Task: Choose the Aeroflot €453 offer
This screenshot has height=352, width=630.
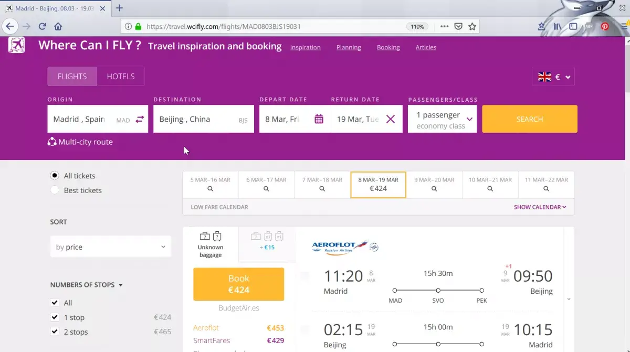Action: click(x=238, y=328)
